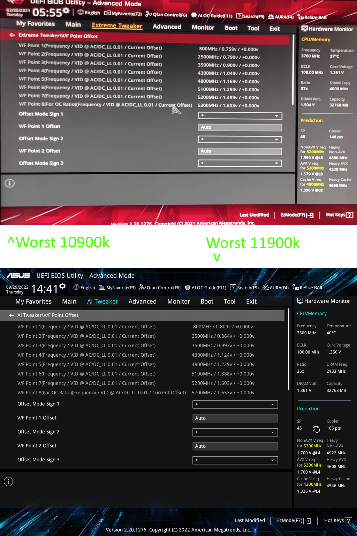Click V/F Point 1 Offset Auto field, 10900k BIOS
357x536 pixels.
pyautogui.click(x=240, y=127)
